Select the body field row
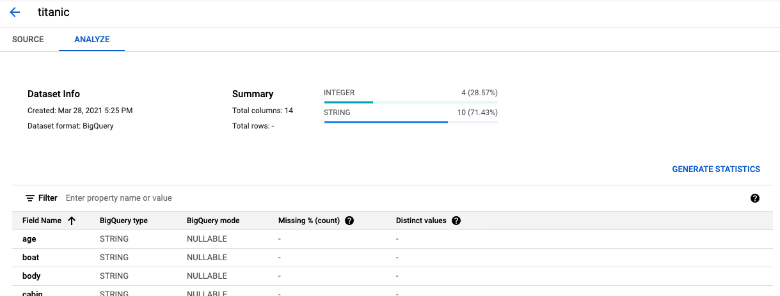 31,276
